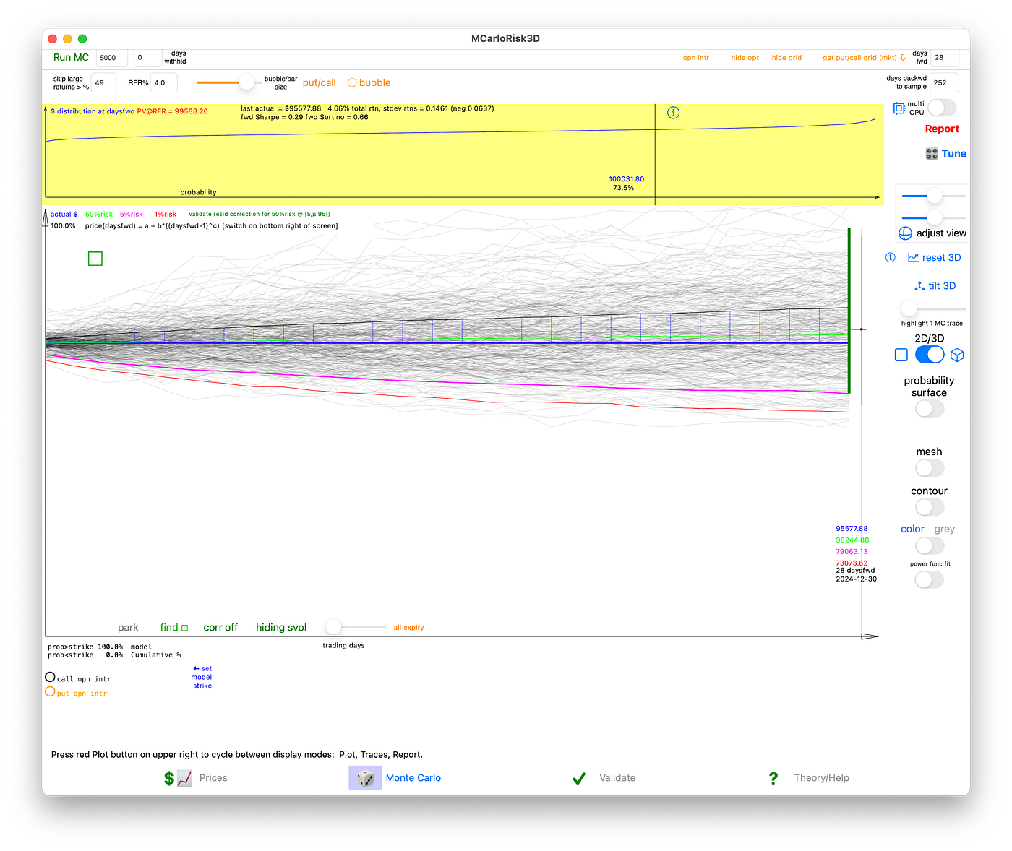The height and width of the screenshot is (851, 1012).
Task: Click the 1%risk legend label
Action: [165, 215]
